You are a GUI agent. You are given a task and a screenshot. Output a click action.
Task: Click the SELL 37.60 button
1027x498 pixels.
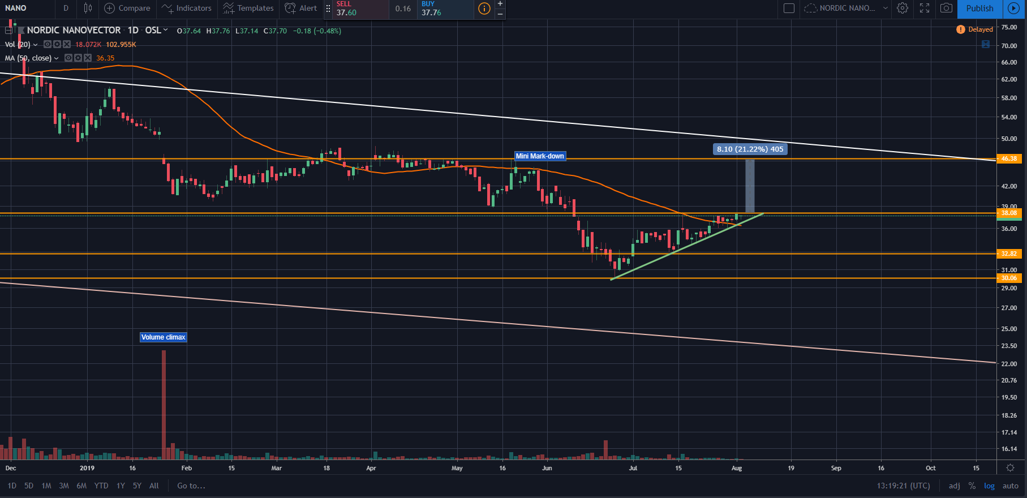tap(362, 8)
